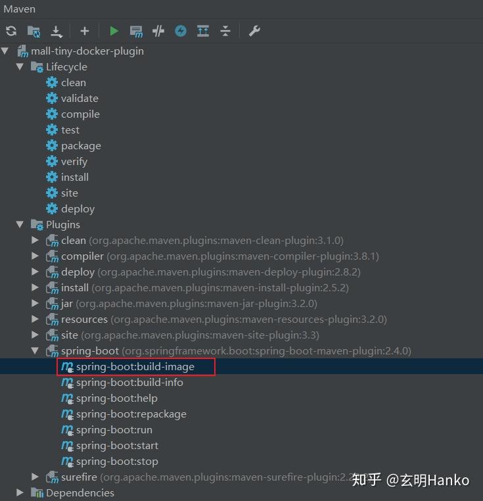Click Generate Sources and Update Folders icon

(x=34, y=32)
